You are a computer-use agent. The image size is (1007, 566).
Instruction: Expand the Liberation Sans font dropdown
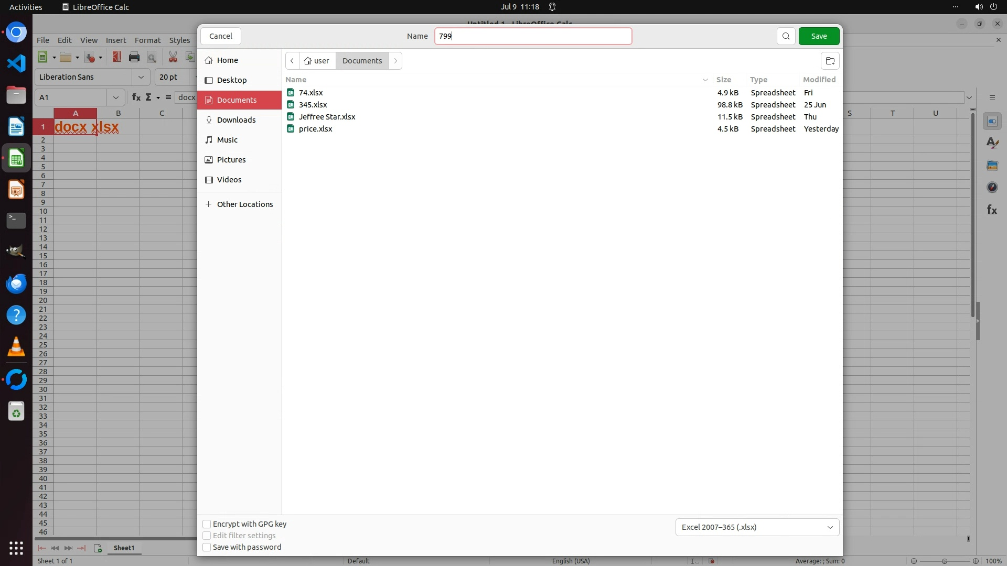[141, 77]
